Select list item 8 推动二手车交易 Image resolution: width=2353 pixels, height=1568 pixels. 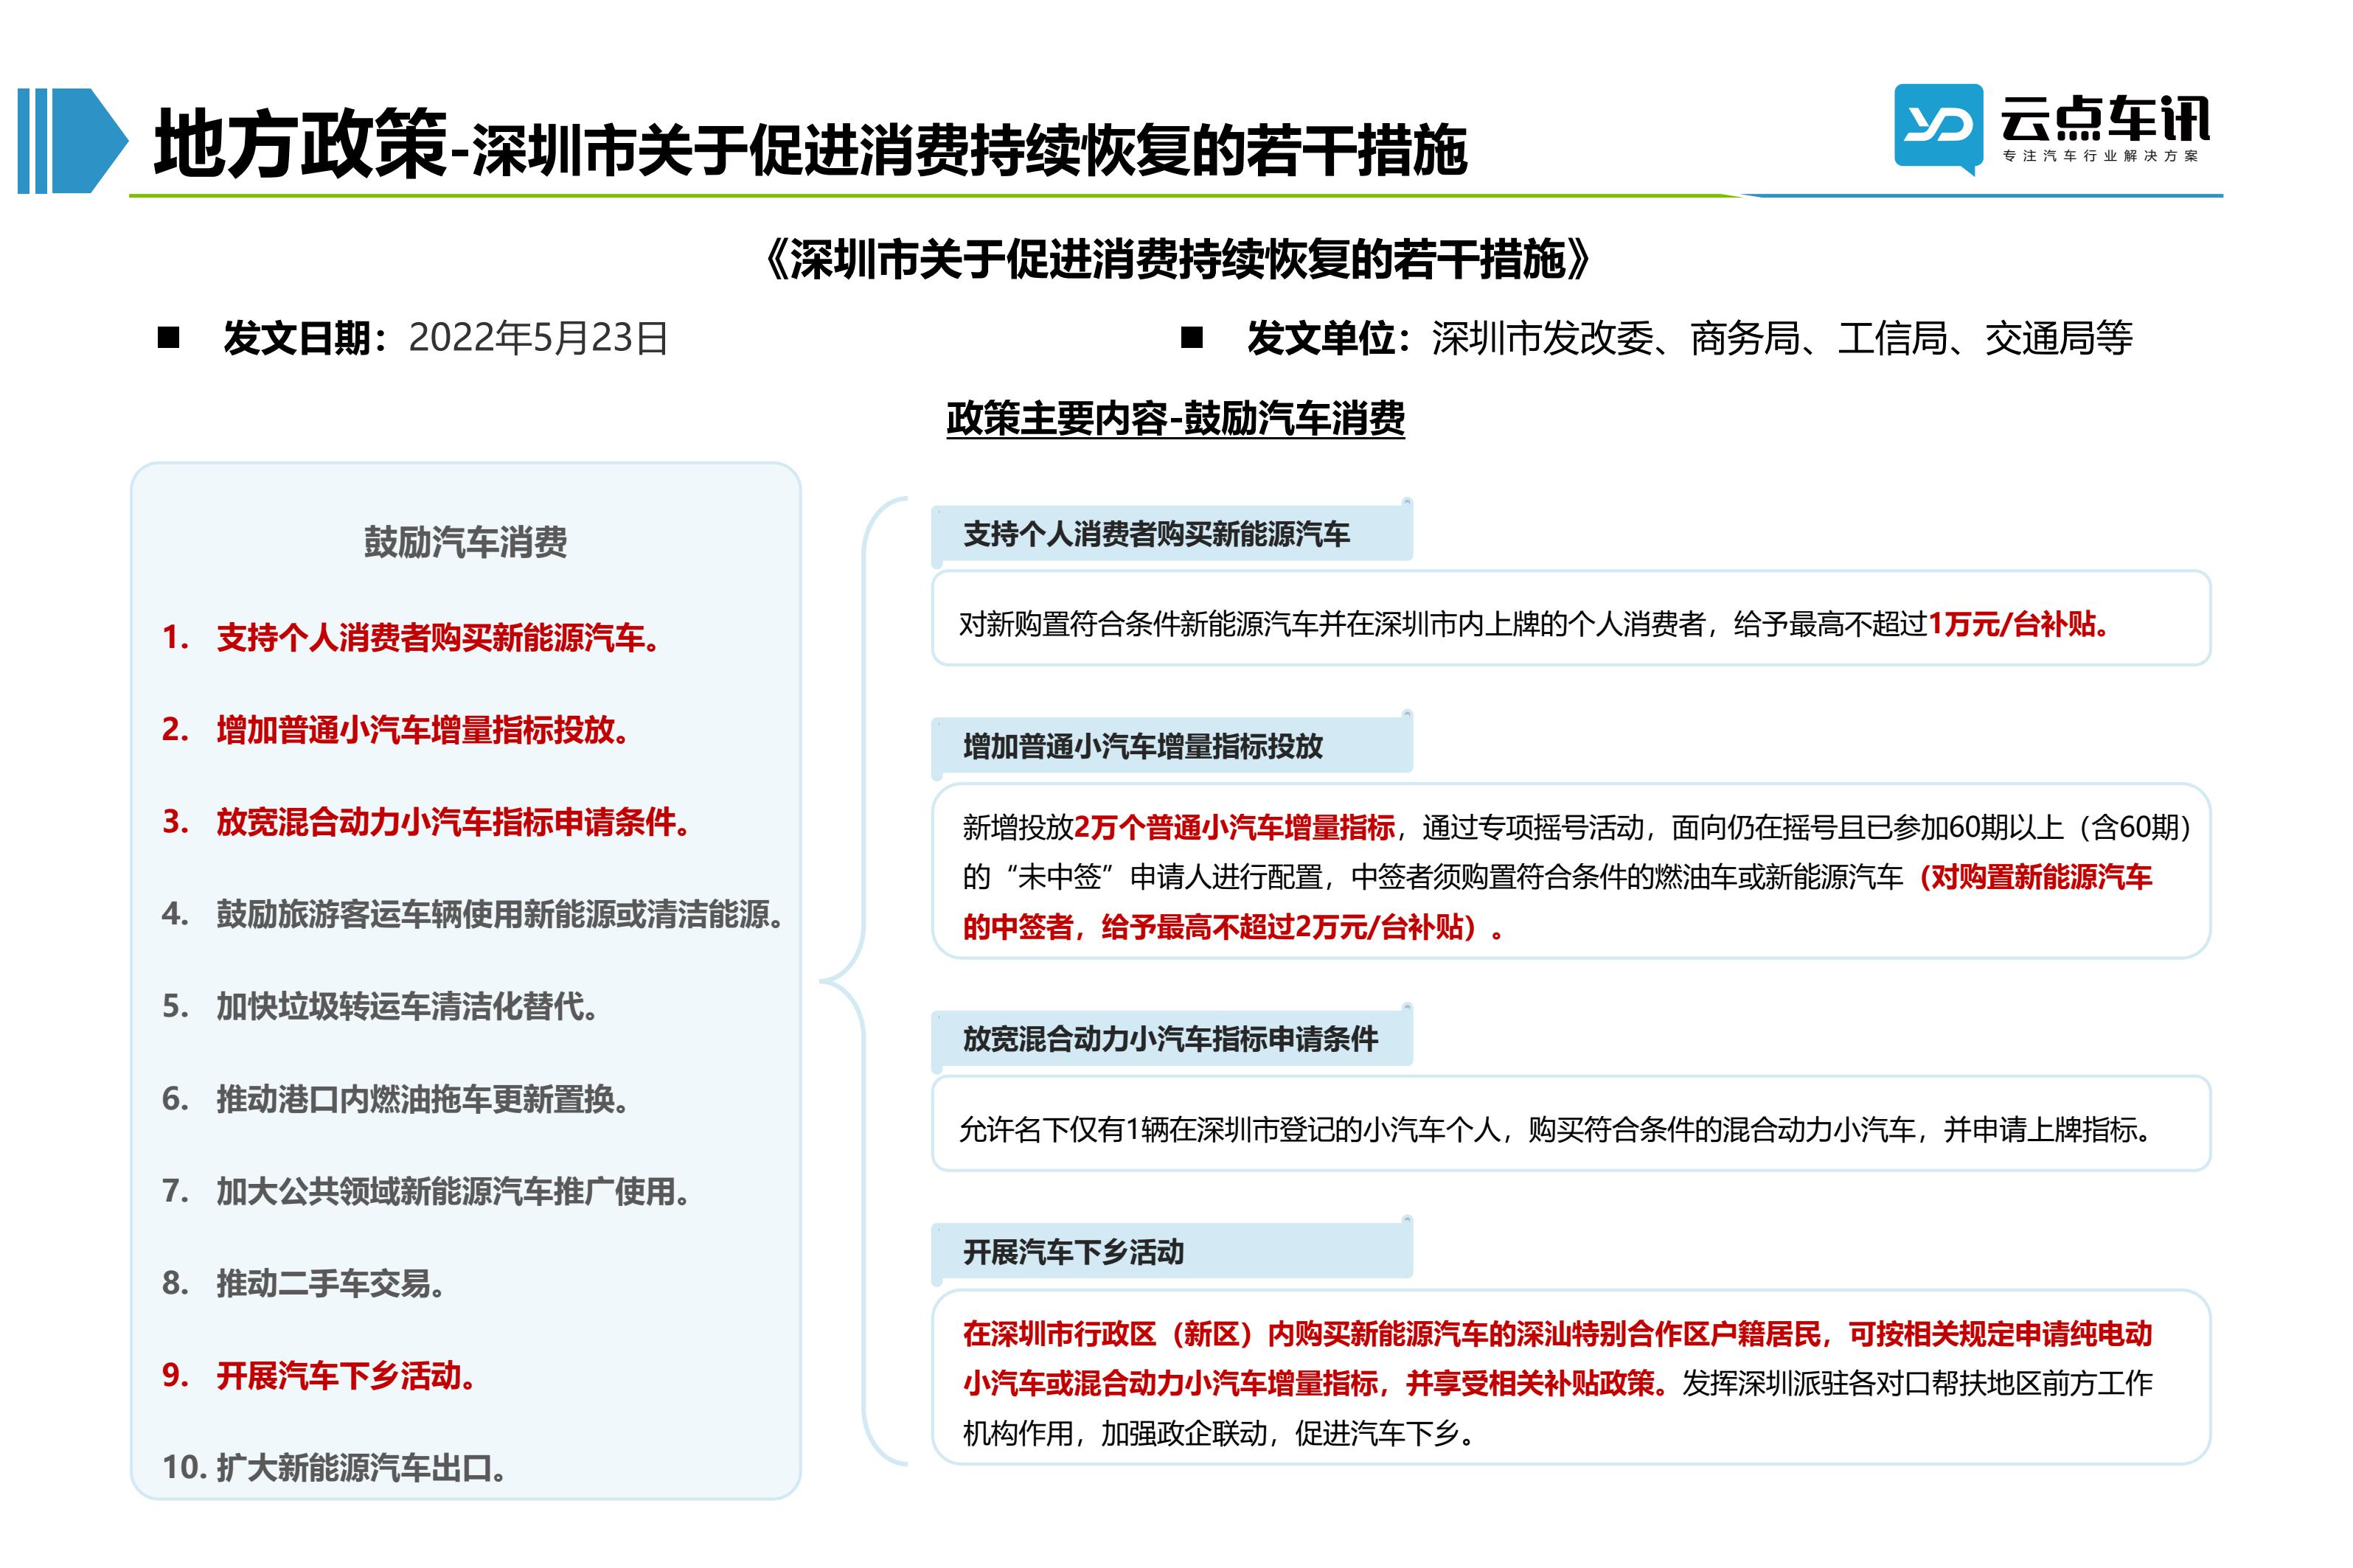tap(304, 1283)
